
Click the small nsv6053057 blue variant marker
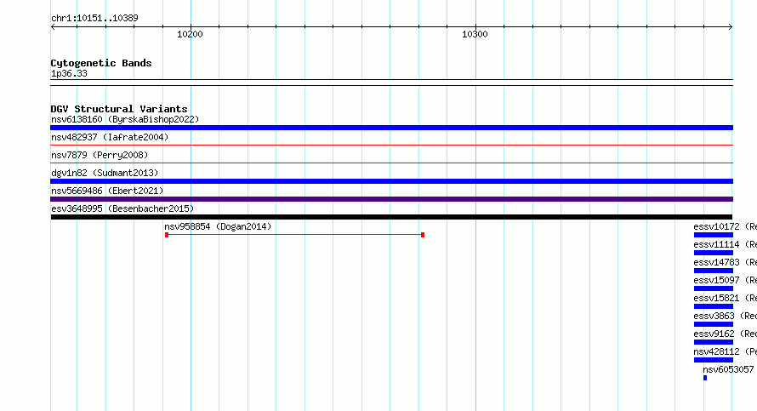coord(705,378)
